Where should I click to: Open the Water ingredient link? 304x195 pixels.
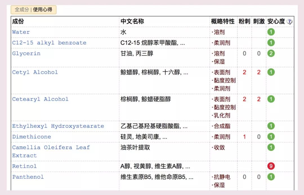[21, 32]
